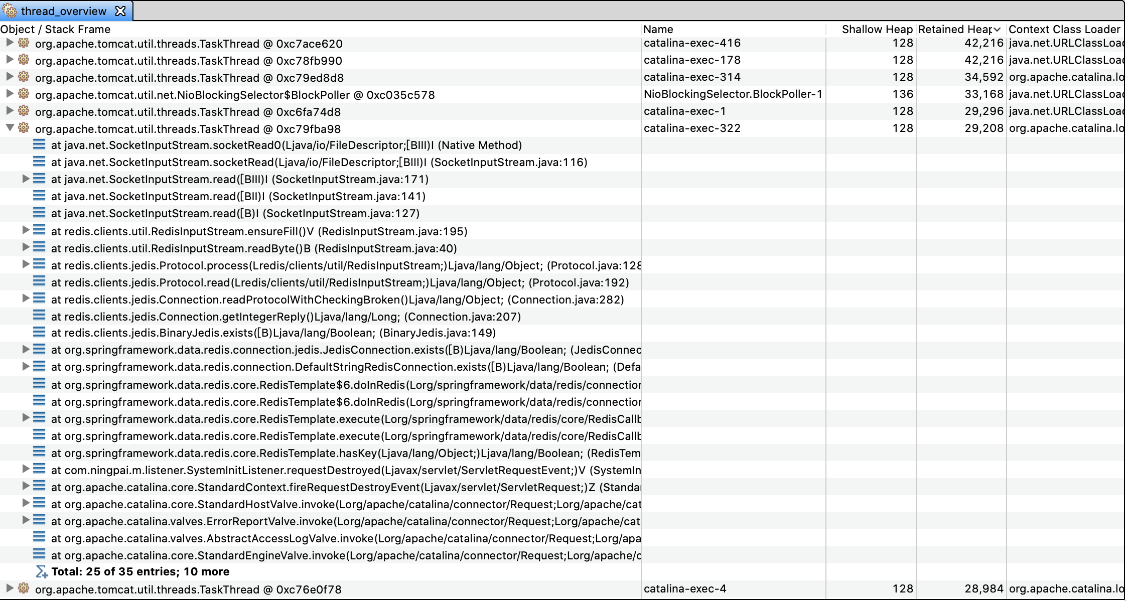Click stack frame icon for socketRead0 Native Method

39,145
